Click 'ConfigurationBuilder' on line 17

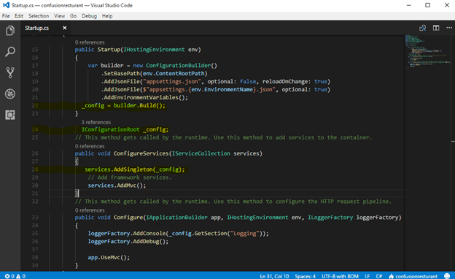[x=178, y=66]
